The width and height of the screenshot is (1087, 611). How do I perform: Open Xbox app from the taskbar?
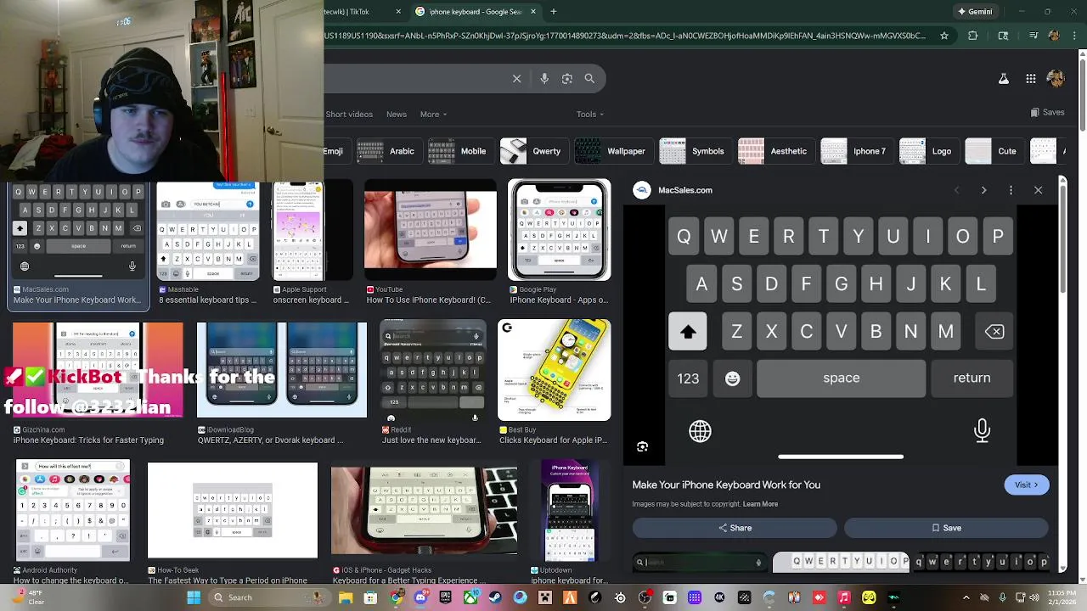(x=470, y=597)
